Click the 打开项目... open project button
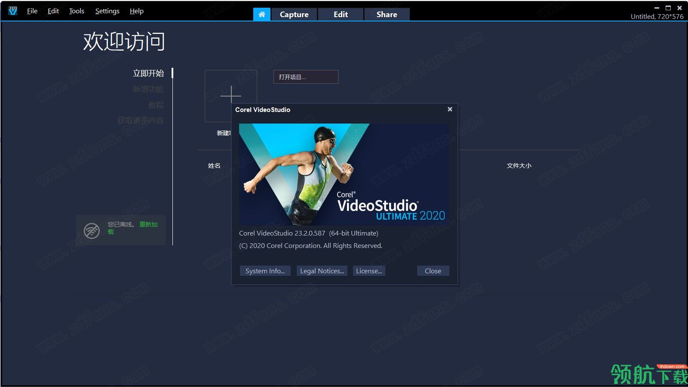The height and width of the screenshot is (387, 688). (306, 77)
